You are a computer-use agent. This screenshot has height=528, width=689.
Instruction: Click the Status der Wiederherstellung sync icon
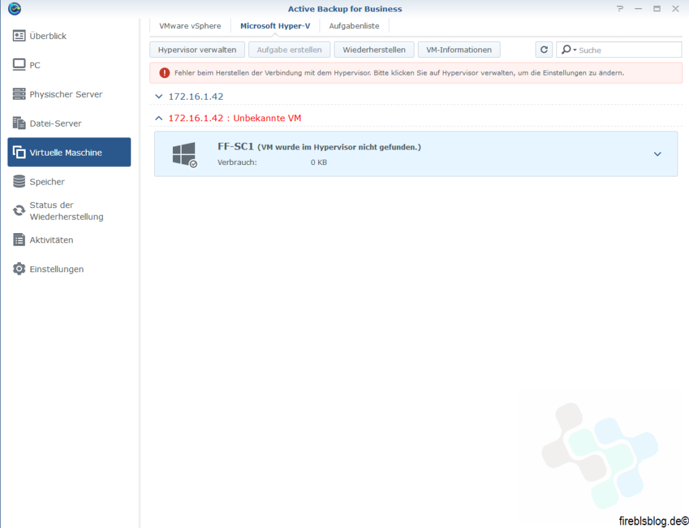tap(19, 210)
